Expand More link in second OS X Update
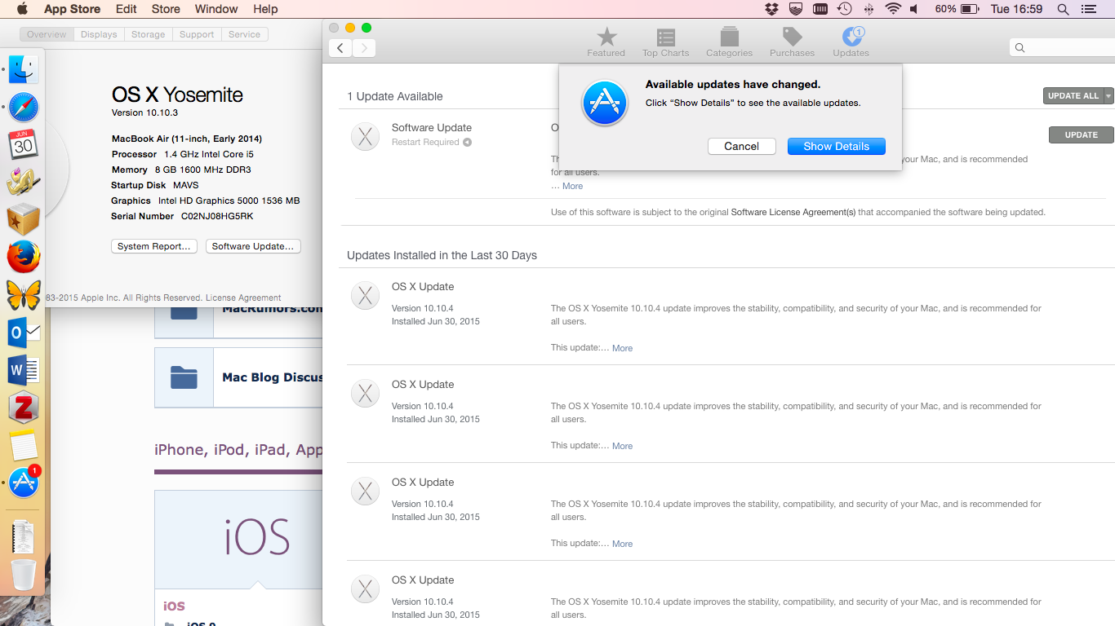Image resolution: width=1115 pixels, height=626 pixels. 622,446
